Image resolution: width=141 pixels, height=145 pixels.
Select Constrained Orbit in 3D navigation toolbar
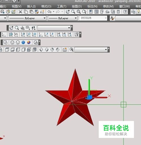coord(22,28)
